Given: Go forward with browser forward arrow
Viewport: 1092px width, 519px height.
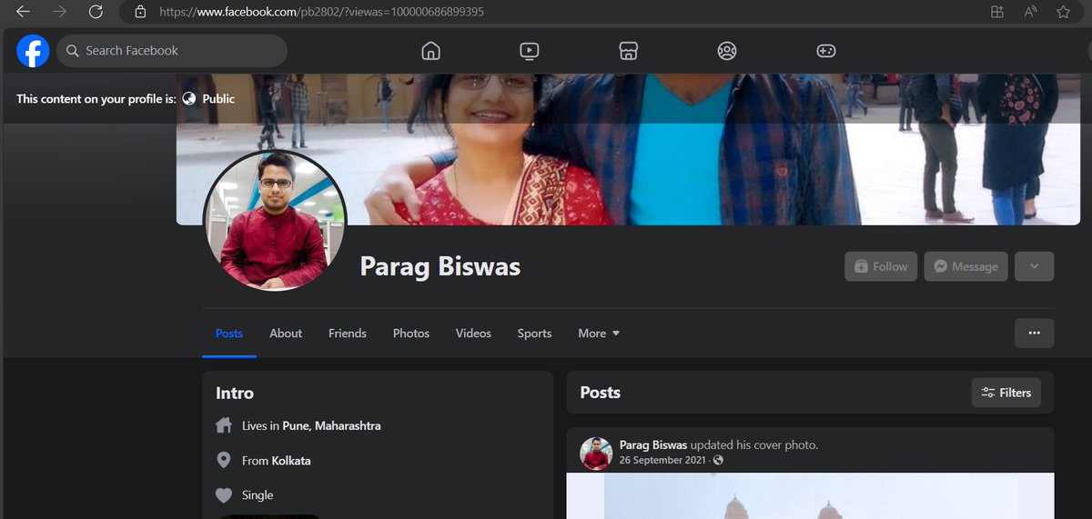Looking at the screenshot, I should tap(60, 12).
